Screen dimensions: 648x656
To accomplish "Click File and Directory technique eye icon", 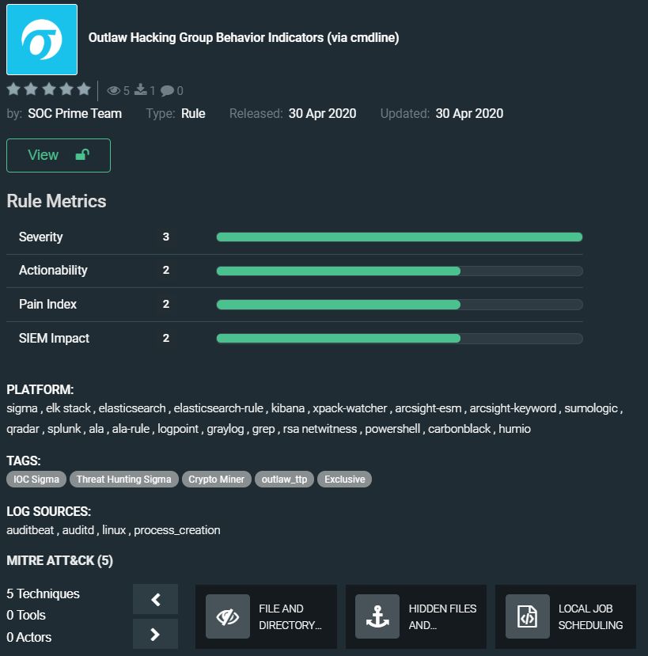I will tap(228, 616).
